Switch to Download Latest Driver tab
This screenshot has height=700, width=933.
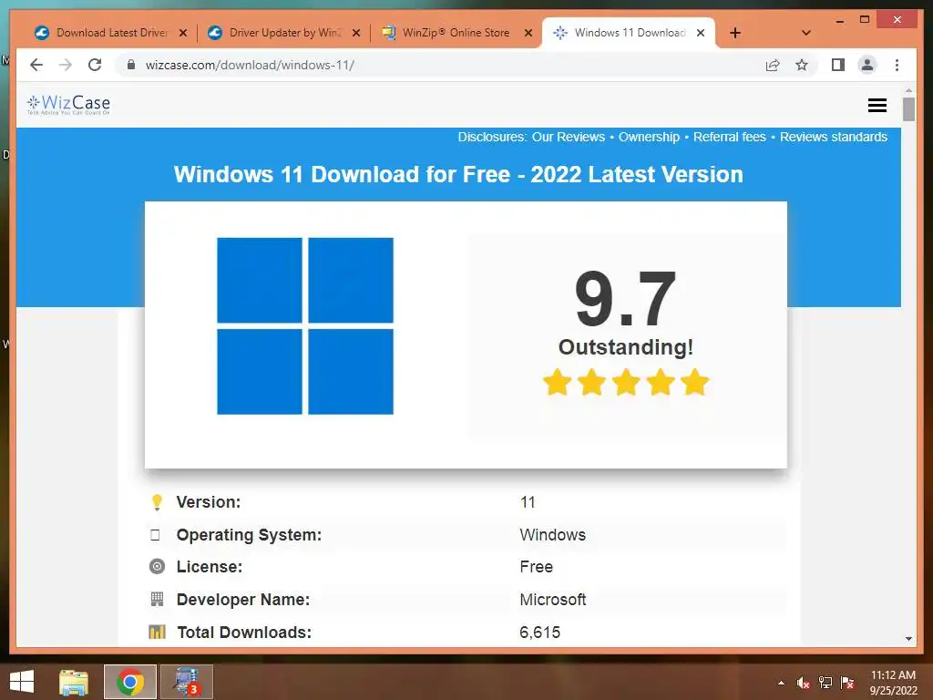pyautogui.click(x=111, y=33)
